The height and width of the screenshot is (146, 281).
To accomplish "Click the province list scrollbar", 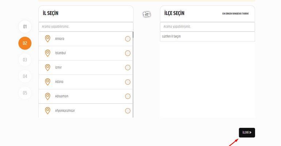I will click(x=133, y=73).
